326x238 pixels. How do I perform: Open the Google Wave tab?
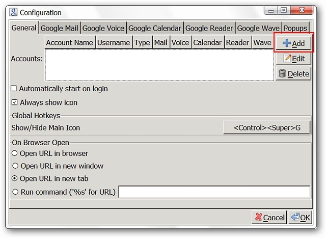pyautogui.click(x=258, y=28)
